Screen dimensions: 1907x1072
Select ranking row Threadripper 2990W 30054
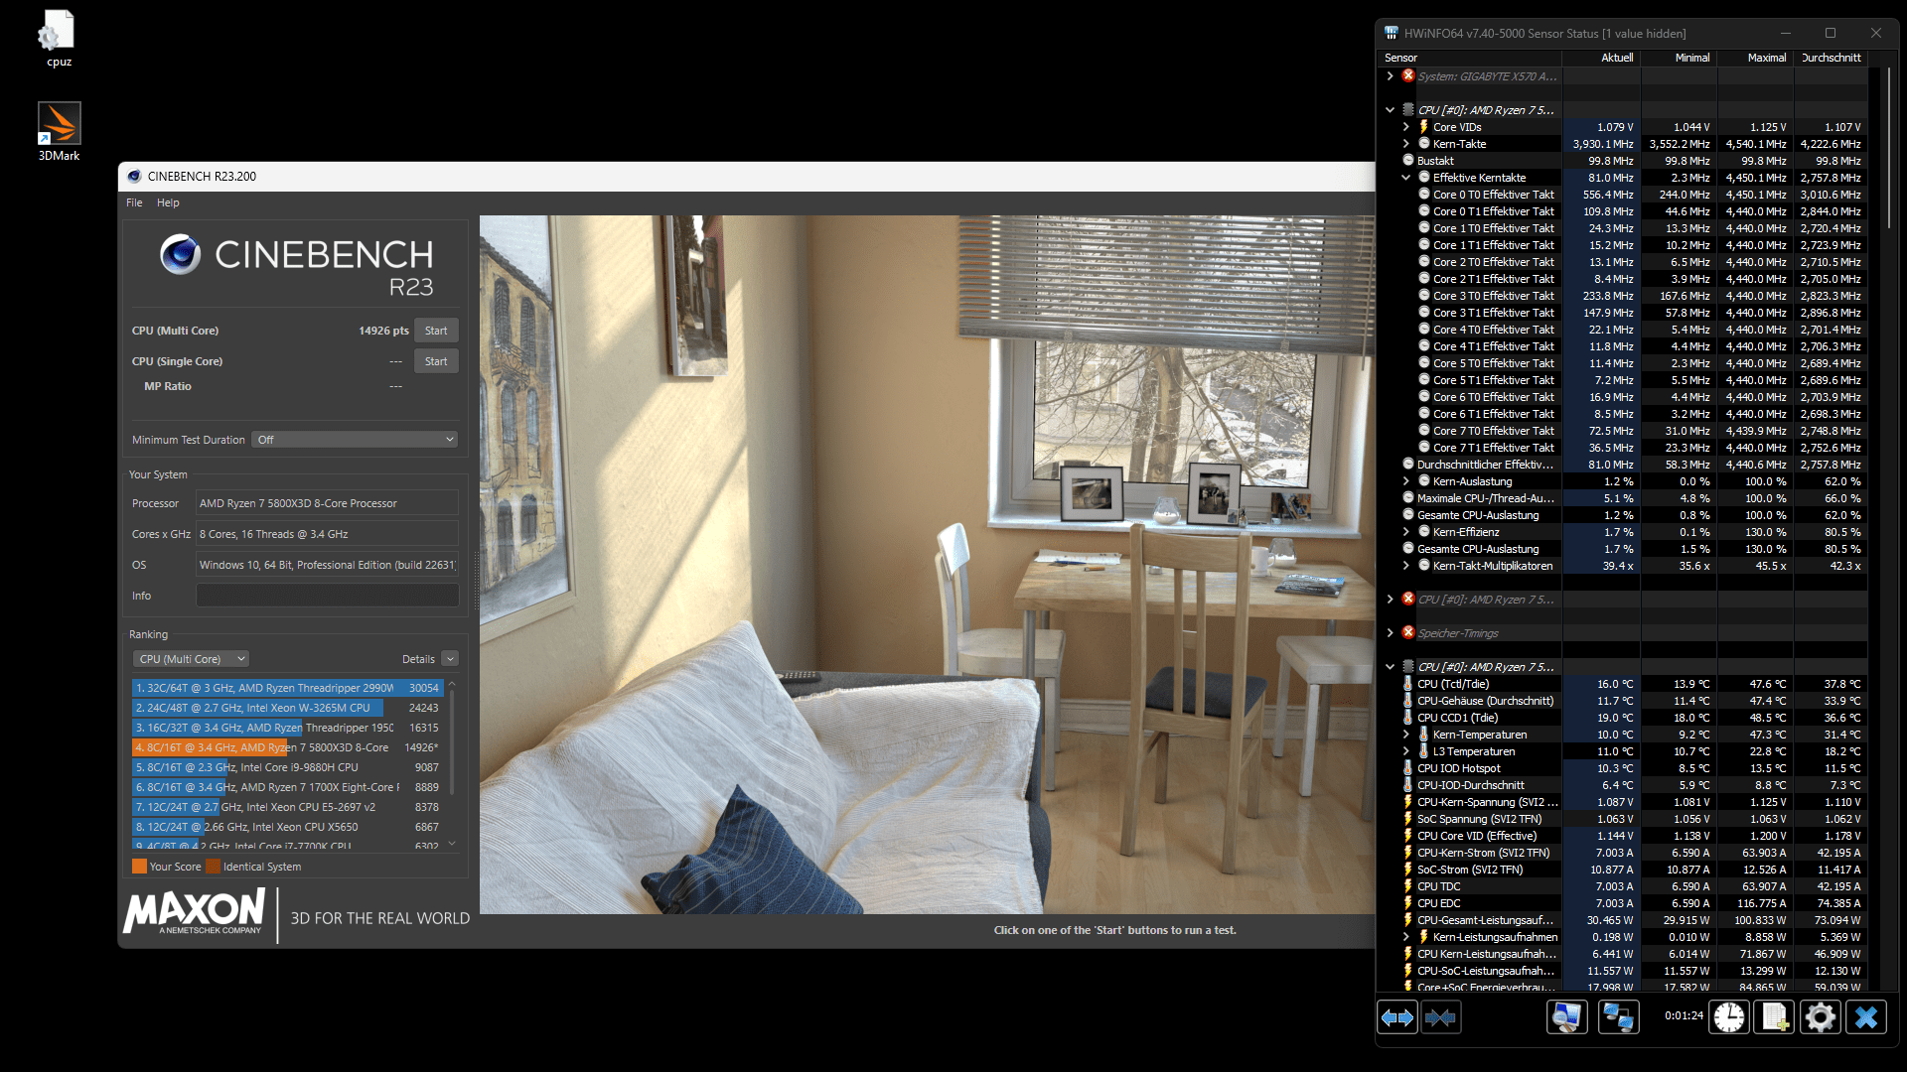click(x=287, y=688)
